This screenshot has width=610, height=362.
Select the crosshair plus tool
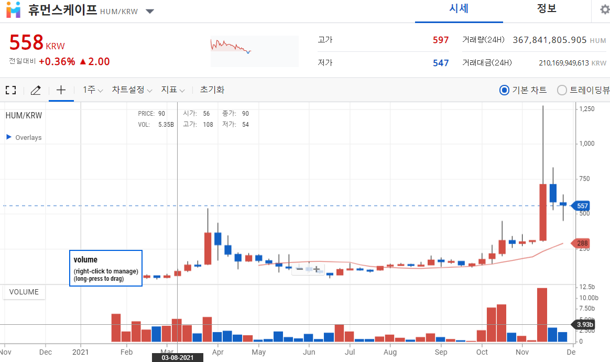pos(61,90)
